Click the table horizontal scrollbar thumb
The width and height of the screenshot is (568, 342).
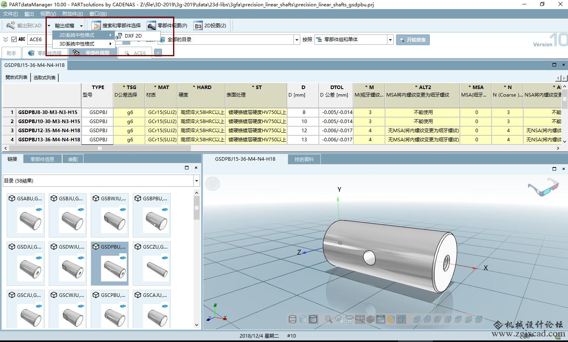click(100, 148)
